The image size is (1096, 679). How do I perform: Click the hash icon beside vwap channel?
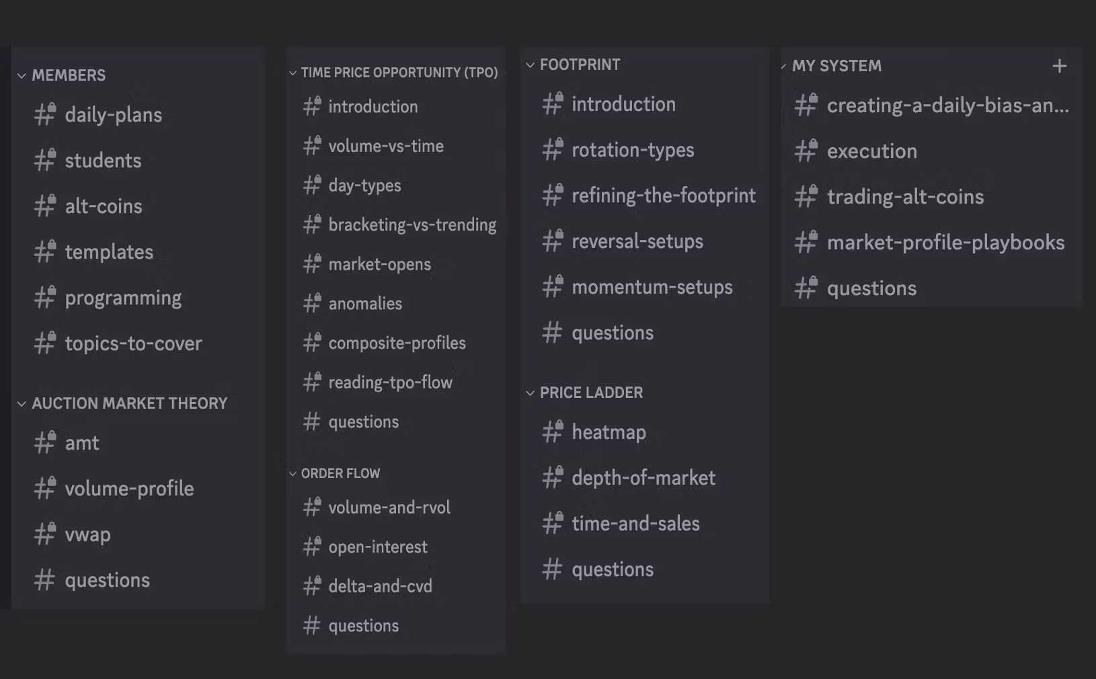tap(45, 534)
